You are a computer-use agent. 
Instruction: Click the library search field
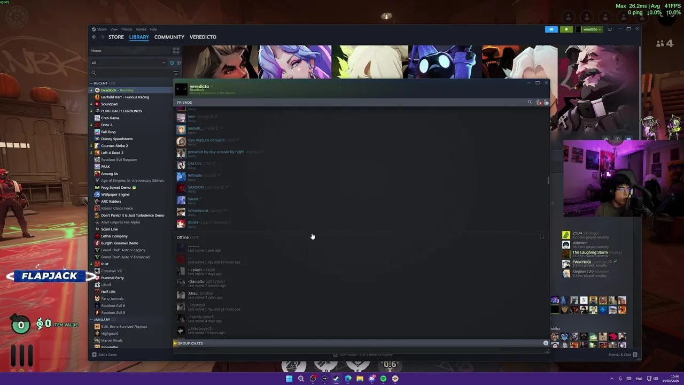[x=131, y=73]
